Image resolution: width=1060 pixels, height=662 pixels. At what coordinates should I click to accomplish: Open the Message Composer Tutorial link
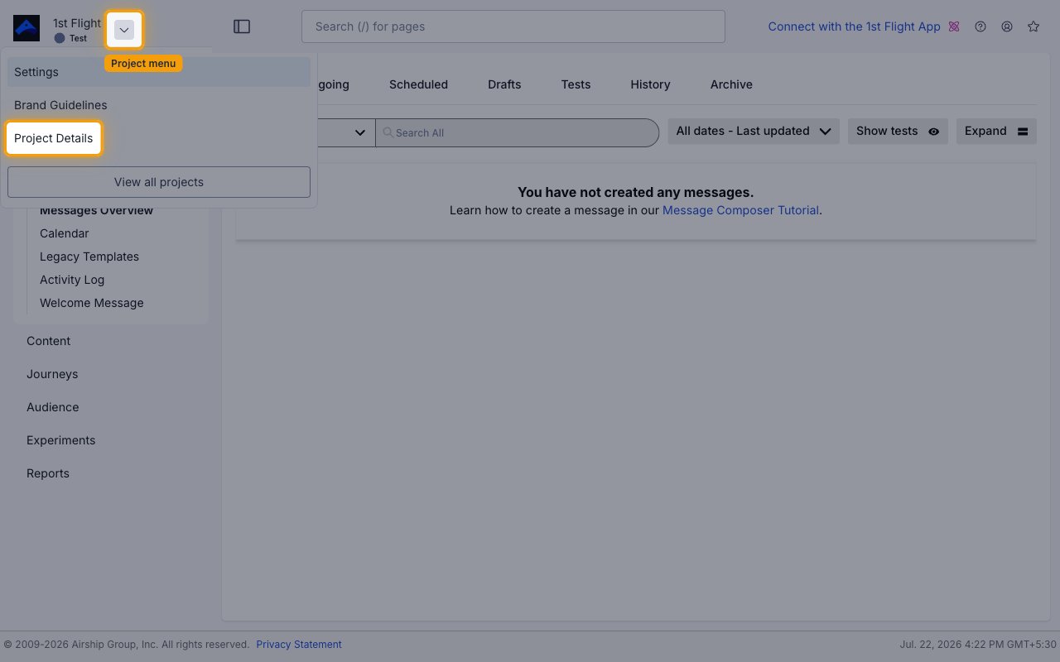(x=740, y=210)
